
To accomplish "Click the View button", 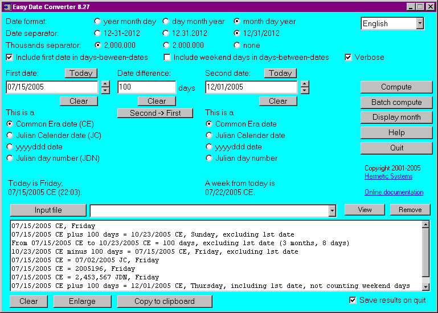I will click(365, 210).
